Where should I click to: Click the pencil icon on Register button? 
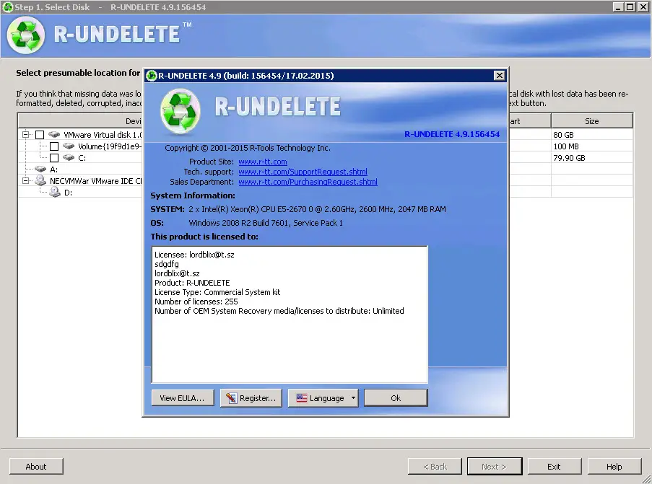(x=231, y=398)
